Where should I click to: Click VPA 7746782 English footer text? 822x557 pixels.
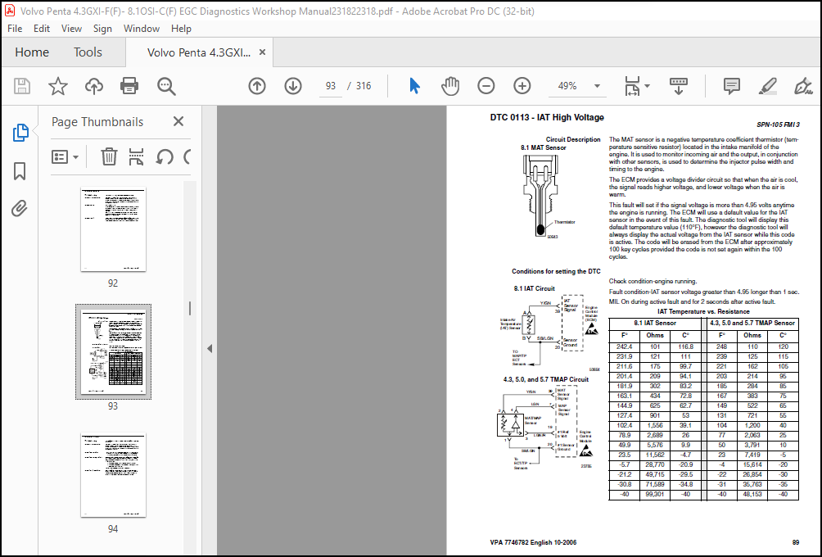click(x=533, y=542)
